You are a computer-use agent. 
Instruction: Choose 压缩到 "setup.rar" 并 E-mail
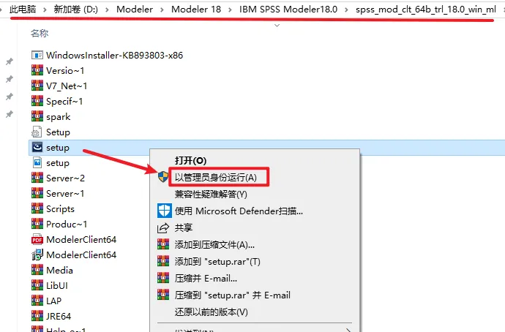point(233,295)
